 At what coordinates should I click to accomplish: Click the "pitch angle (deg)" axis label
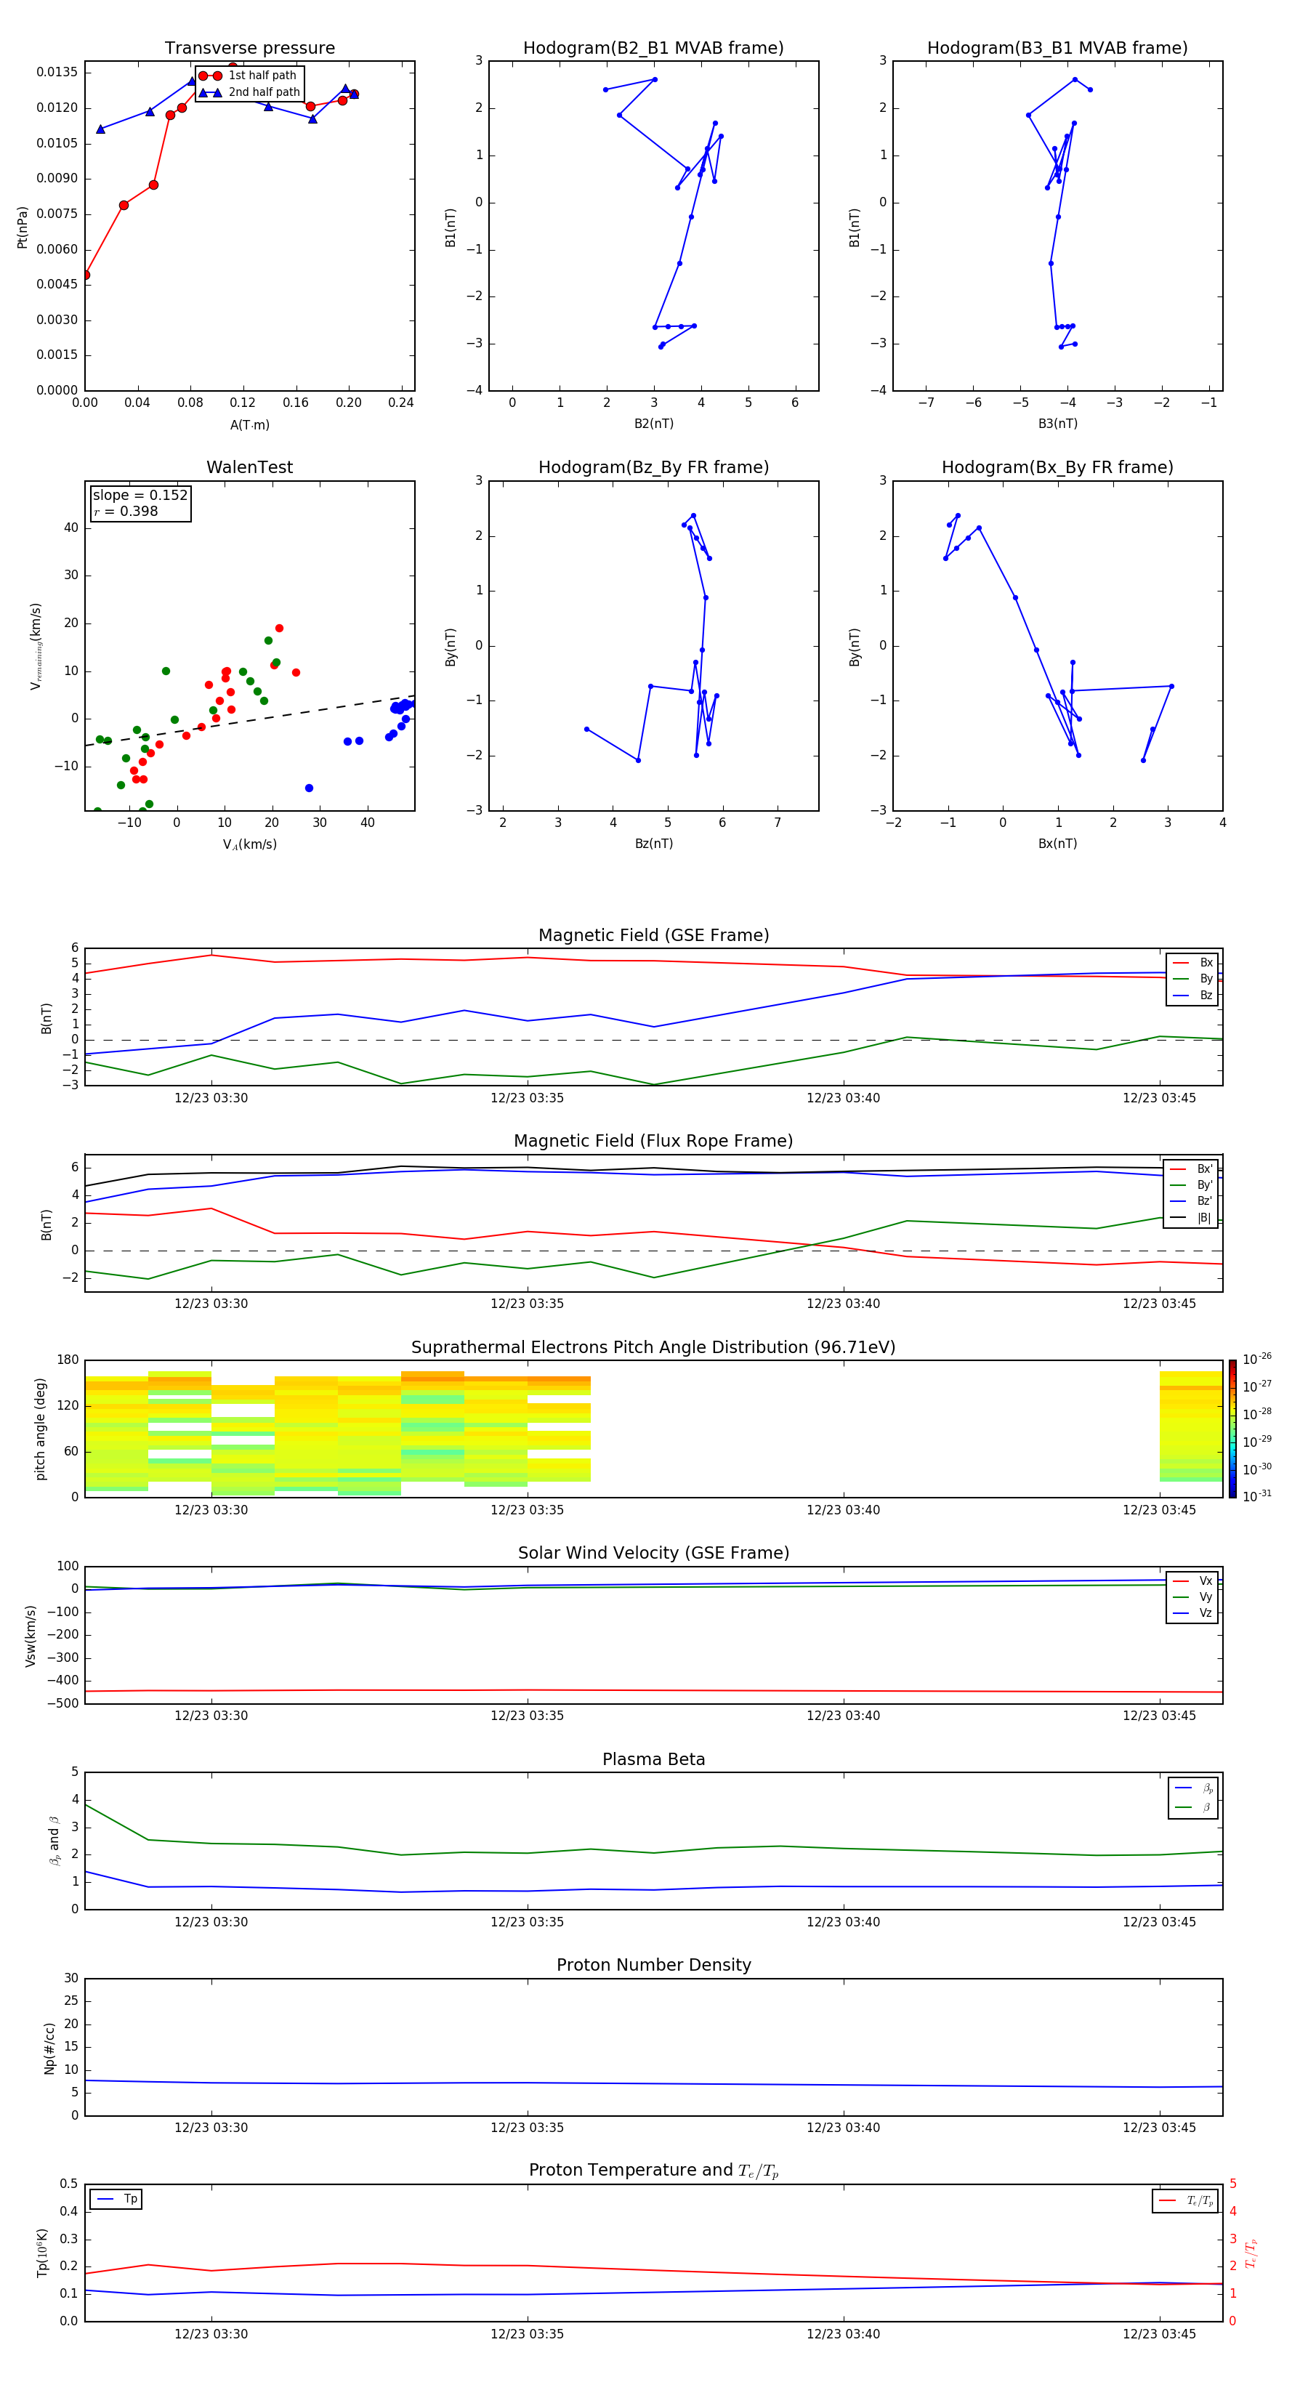pyautogui.click(x=40, y=1429)
